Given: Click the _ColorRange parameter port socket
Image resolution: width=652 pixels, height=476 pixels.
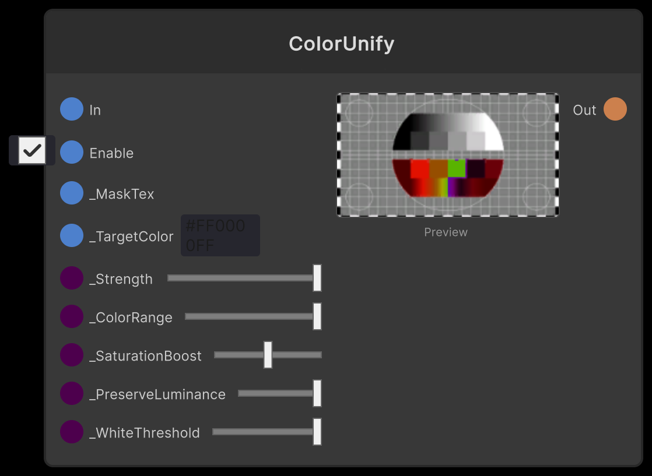Looking at the screenshot, I should pyautogui.click(x=72, y=316).
